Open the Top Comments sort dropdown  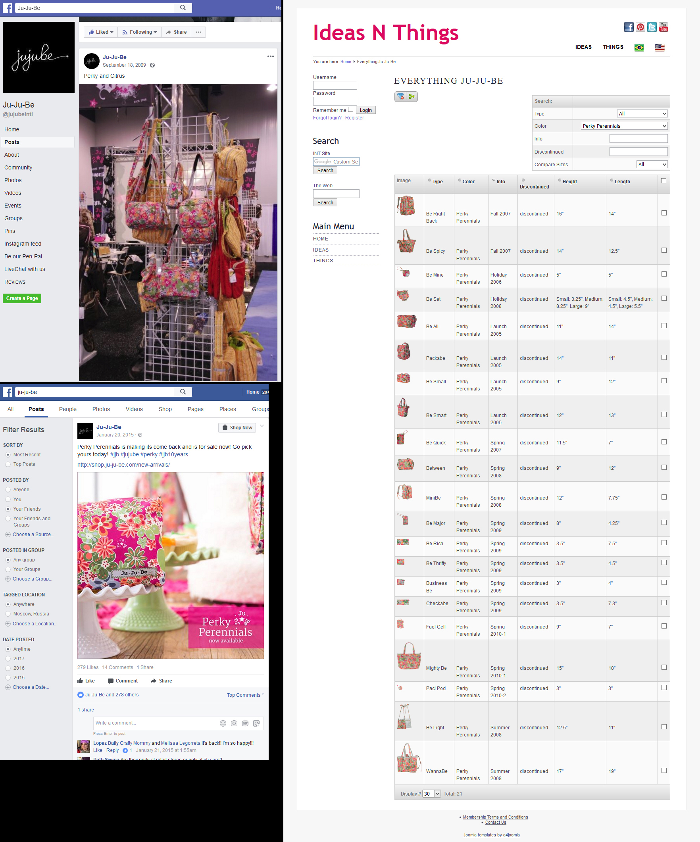pos(245,695)
